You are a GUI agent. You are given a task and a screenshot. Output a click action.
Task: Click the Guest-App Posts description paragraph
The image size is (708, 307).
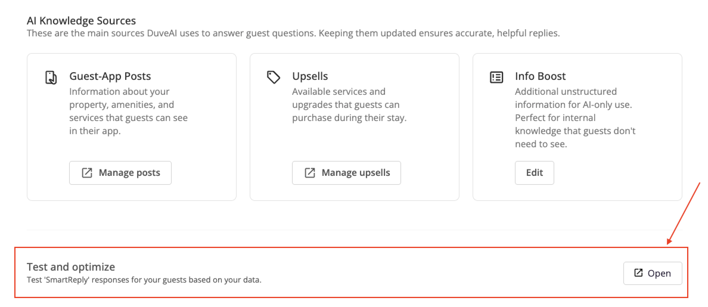[x=128, y=111]
